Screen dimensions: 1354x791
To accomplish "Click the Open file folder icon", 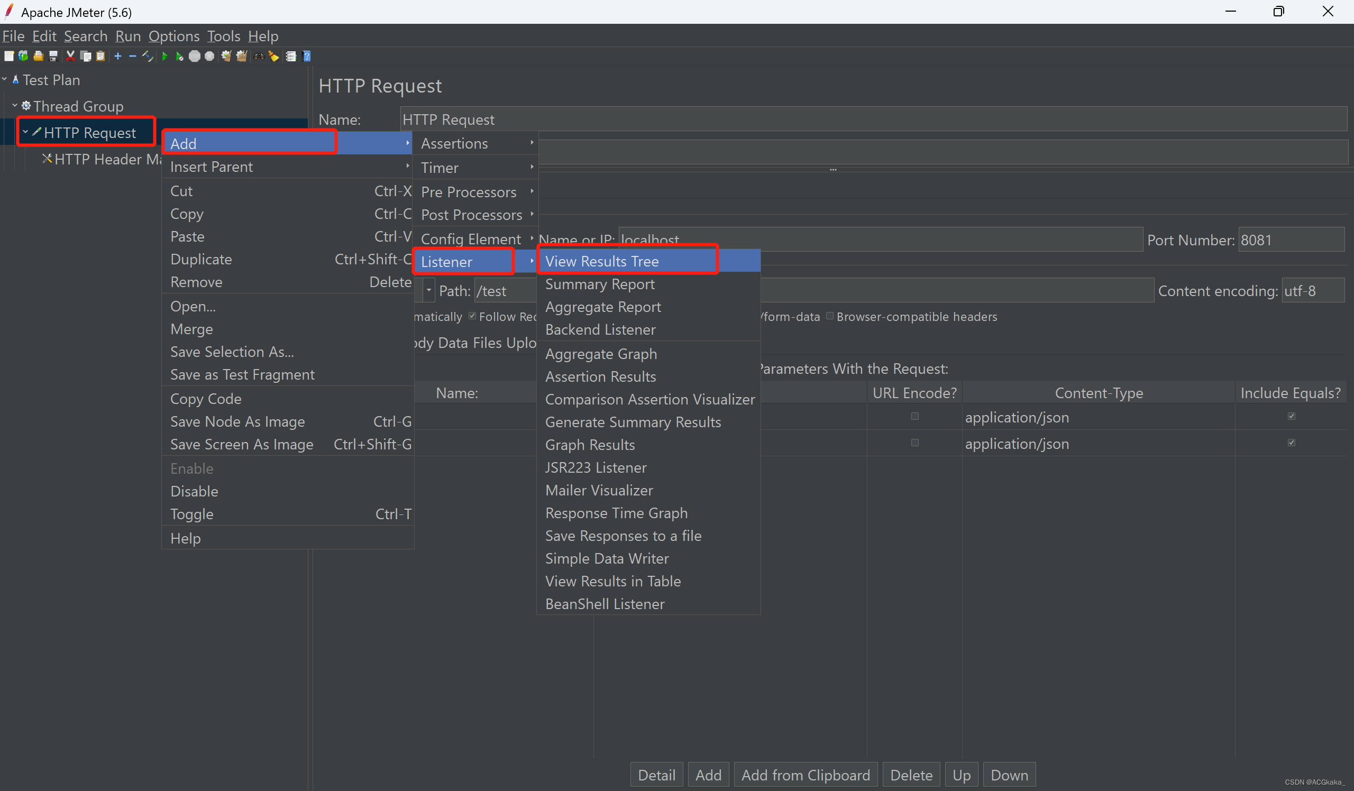I will 38,56.
